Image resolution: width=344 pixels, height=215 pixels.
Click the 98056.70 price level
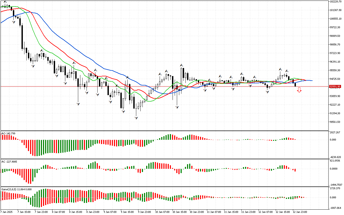(x=335, y=45)
